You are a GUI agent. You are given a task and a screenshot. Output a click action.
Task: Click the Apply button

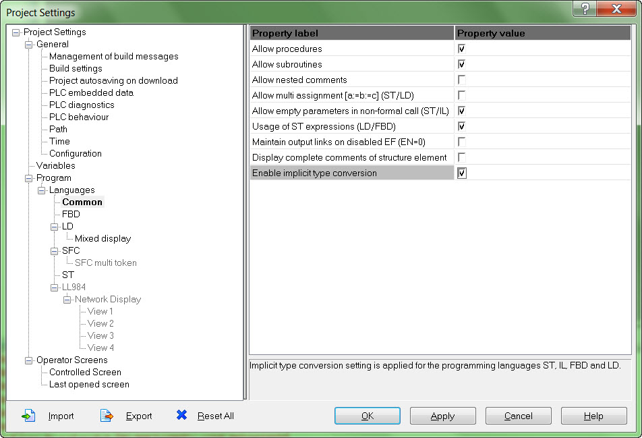tap(442, 416)
